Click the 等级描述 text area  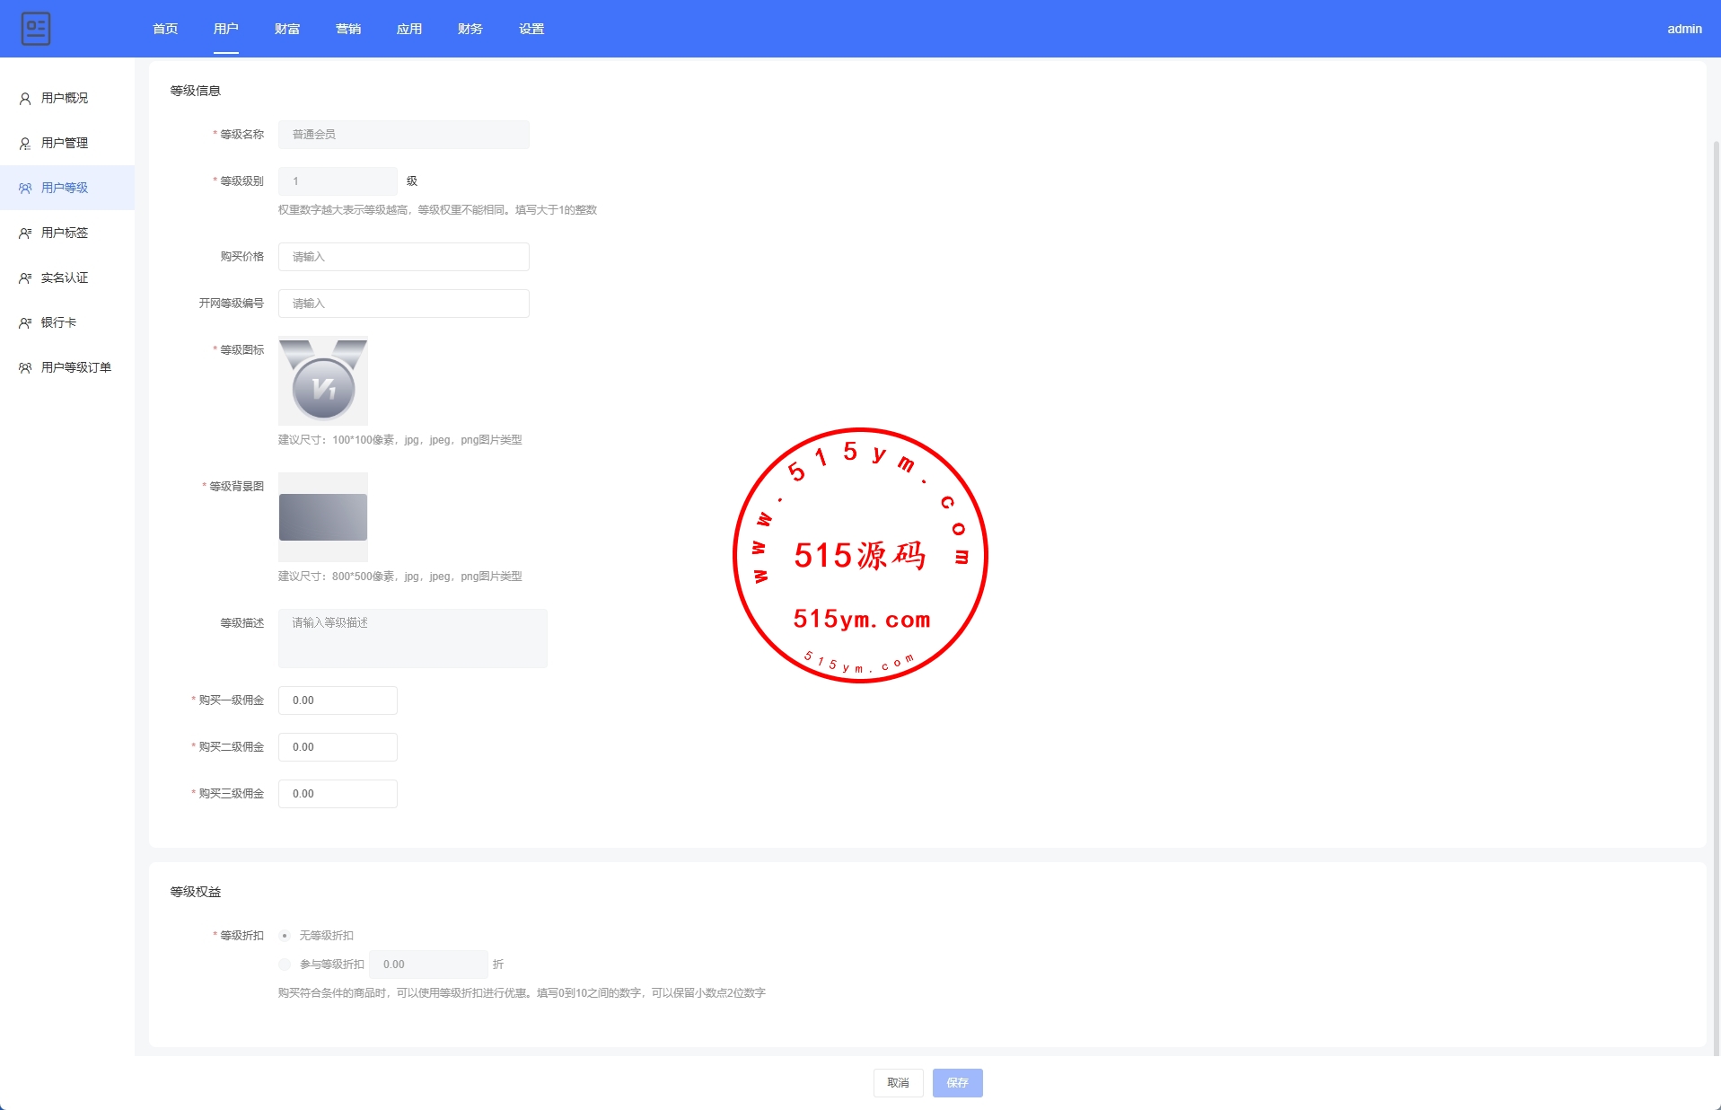pyautogui.click(x=412, y=639)
